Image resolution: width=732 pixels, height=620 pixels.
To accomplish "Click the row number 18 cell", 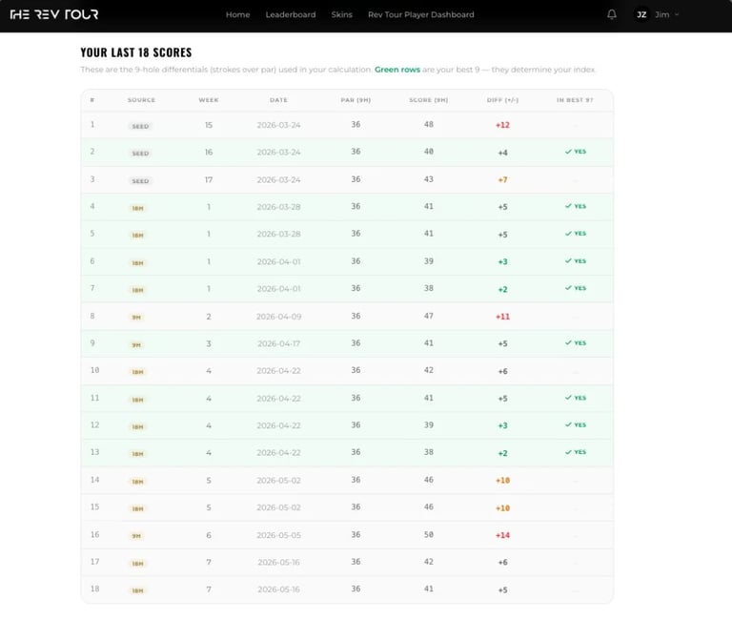I will tap(94, 589).
